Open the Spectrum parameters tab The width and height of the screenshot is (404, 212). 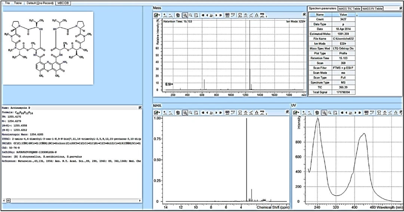322,9
